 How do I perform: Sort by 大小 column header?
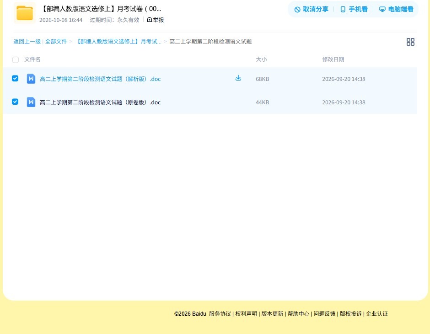pyautogui.click(x=261, y=59)
